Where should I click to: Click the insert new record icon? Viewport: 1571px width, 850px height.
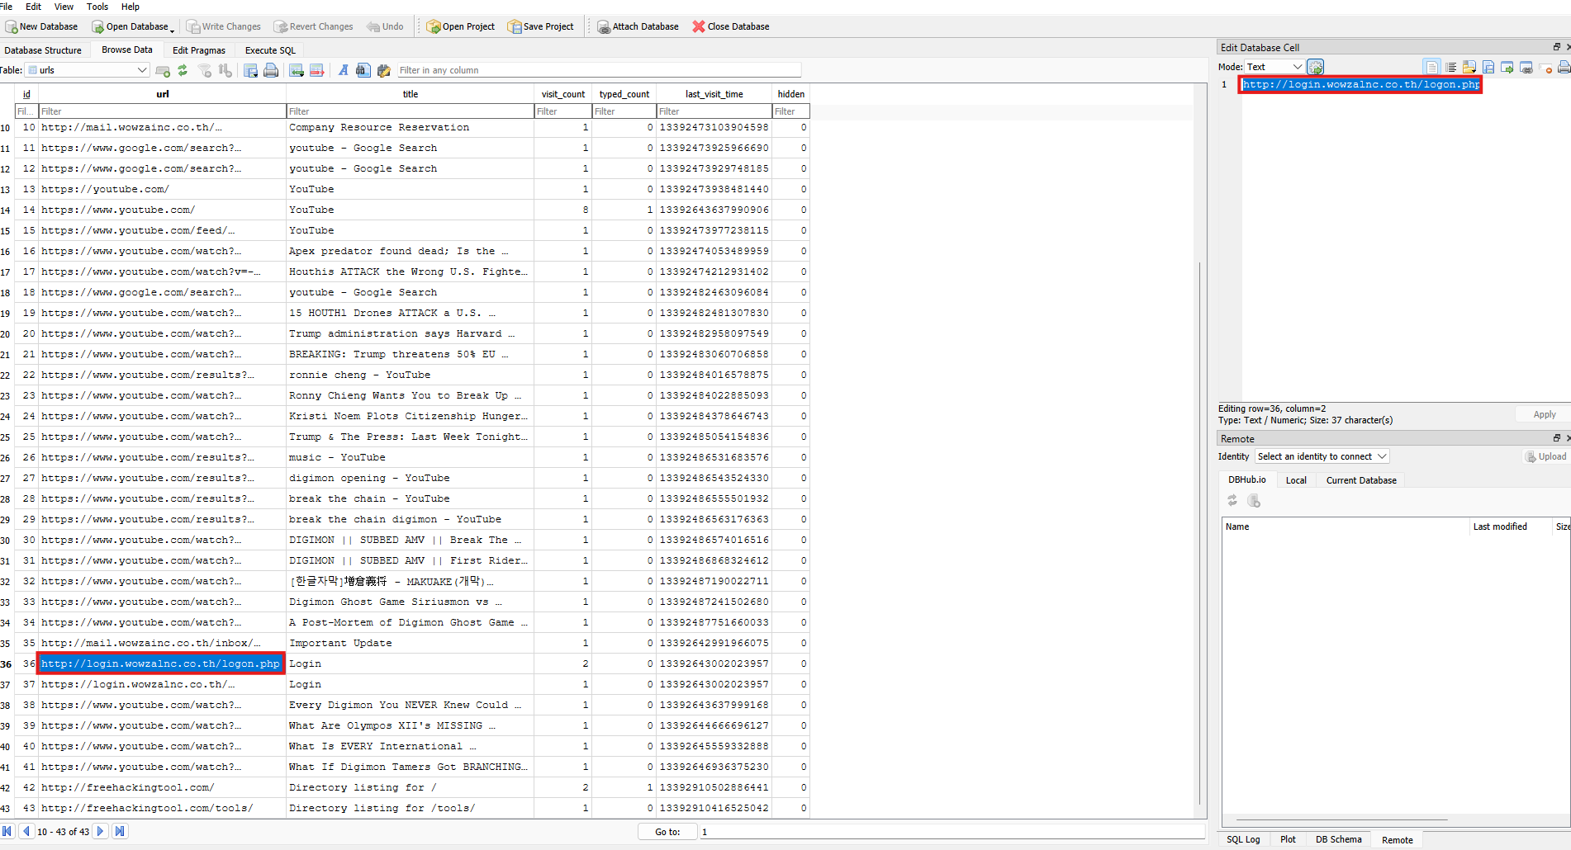click(x=163, y=71)
